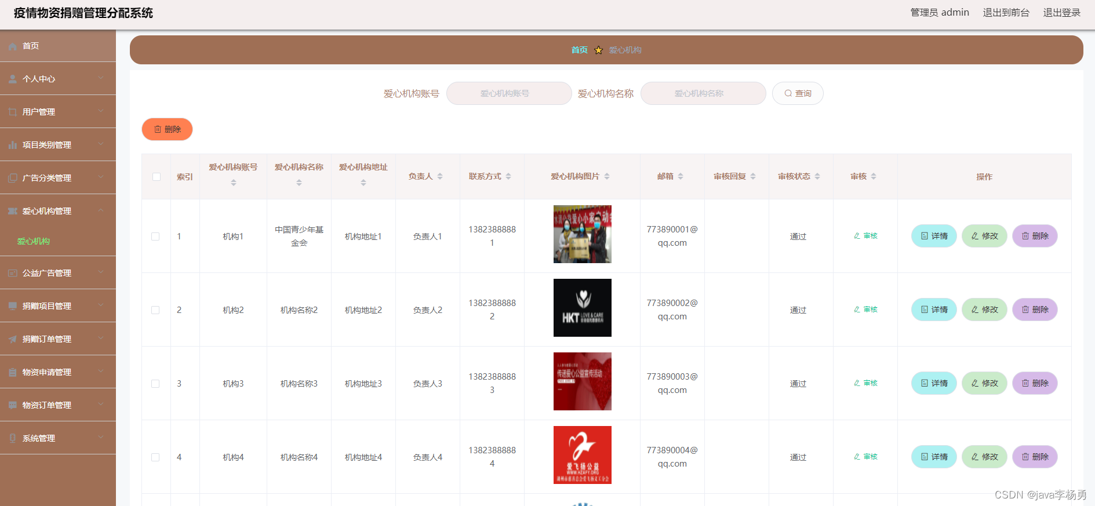Expand the 个人中心 sidebar menu

click(x=58, y=79)
